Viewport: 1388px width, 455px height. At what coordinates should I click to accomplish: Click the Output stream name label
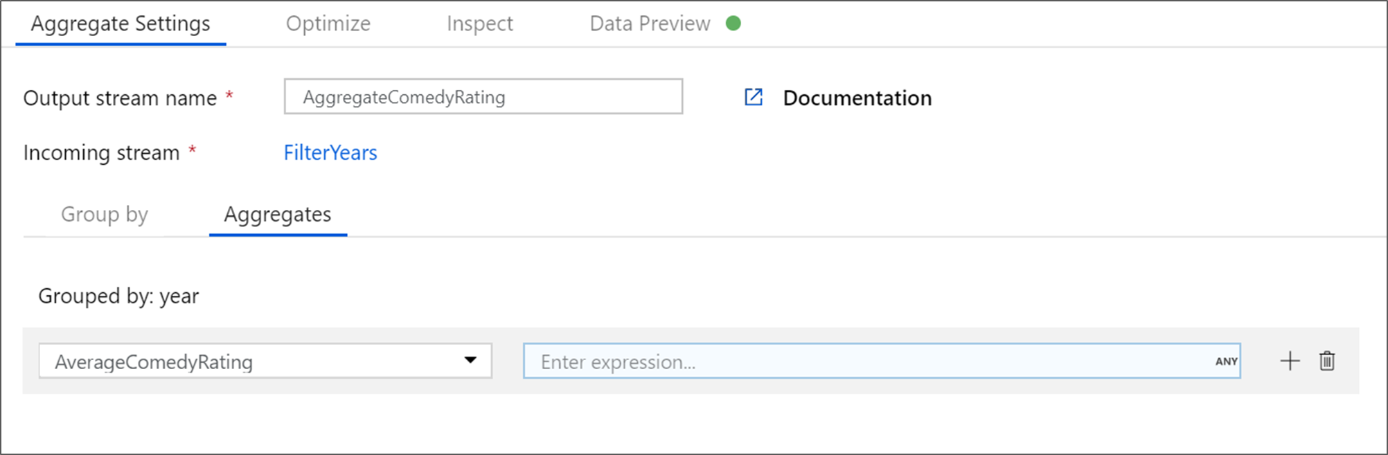pyautogui.click(x=120, y=98)
